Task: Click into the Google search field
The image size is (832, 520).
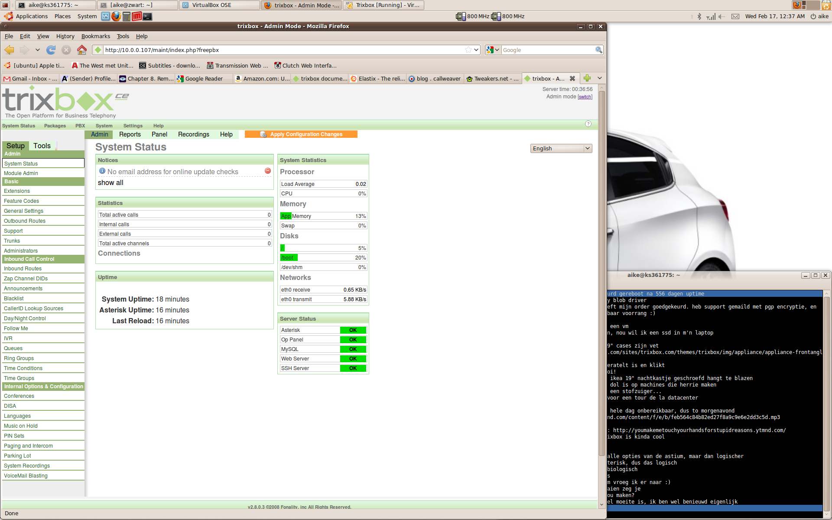Action: click(548, 50)
